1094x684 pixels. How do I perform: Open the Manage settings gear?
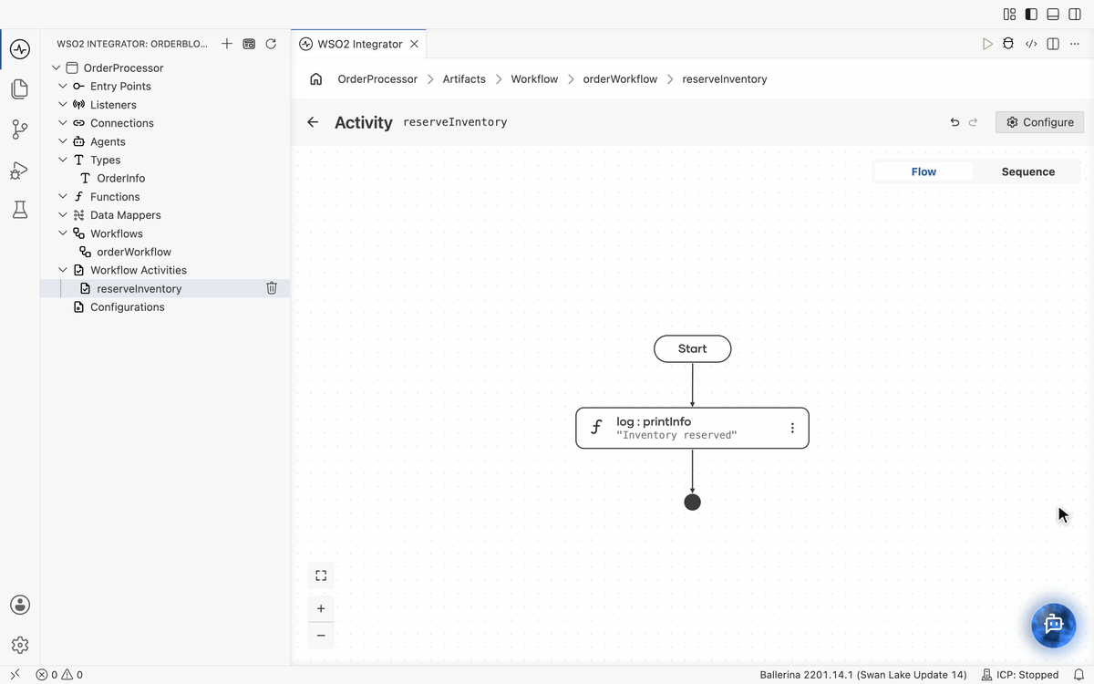[x=20, y=645]
